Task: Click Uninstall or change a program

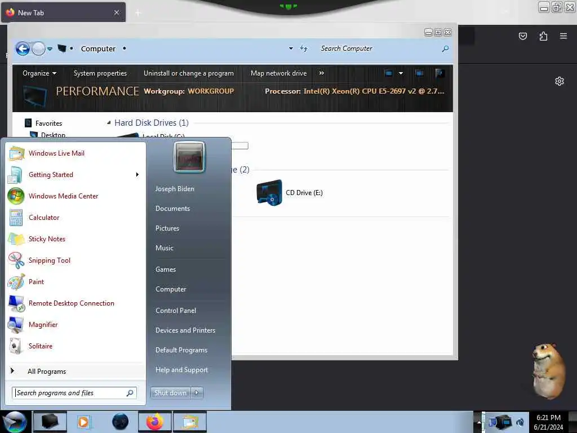Action: (x=188, y=73)
